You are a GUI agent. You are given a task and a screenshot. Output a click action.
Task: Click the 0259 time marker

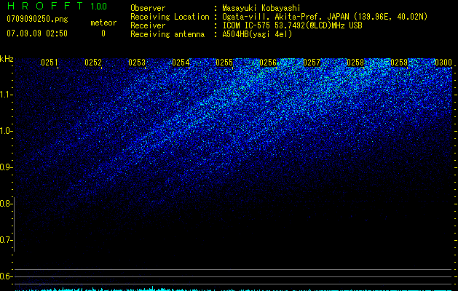[x=399, y=63]
